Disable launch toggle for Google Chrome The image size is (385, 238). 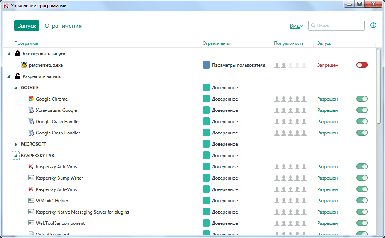coord(362,99)
